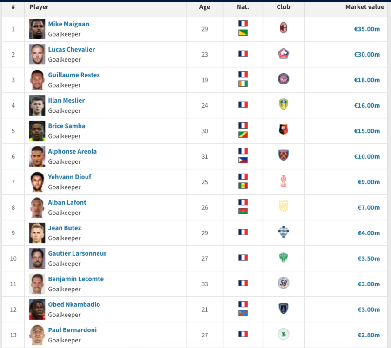Open Guillaume Restes player name link
The image size is (391, 348).
(x=74, y=75)
